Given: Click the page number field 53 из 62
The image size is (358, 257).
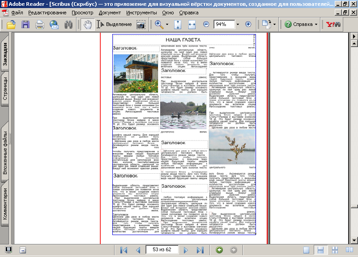Looking at the screenshot, I should point(162,249).
